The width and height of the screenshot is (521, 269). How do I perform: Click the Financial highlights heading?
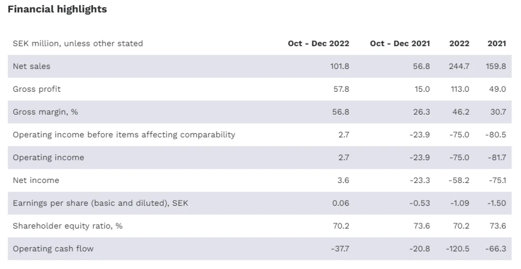click(57, 9)
